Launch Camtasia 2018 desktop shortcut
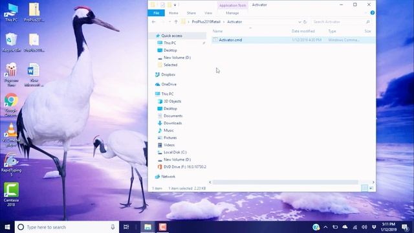The width and height of the screenshot is (414, 233). click(12, 194)
